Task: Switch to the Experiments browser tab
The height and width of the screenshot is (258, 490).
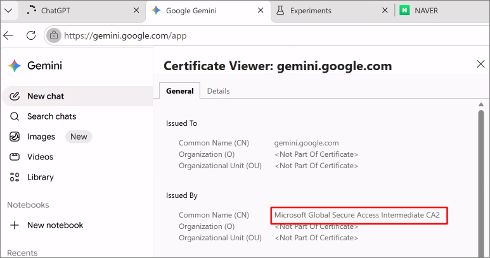Action: click(332, 11)
